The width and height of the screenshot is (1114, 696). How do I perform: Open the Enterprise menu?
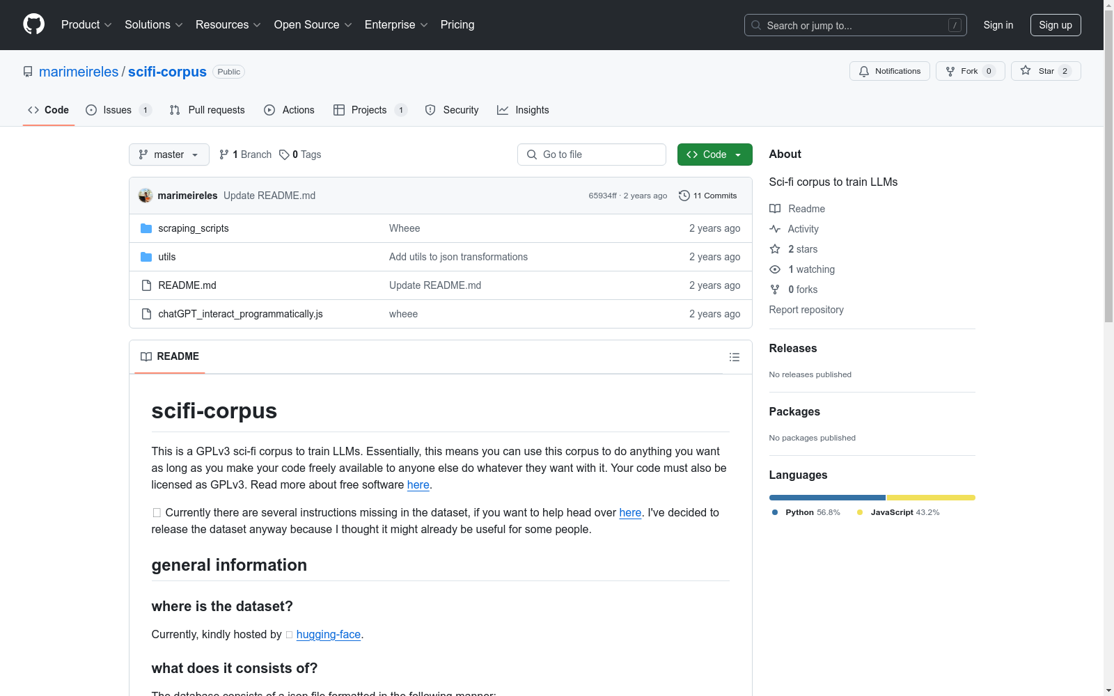(396, 25)
